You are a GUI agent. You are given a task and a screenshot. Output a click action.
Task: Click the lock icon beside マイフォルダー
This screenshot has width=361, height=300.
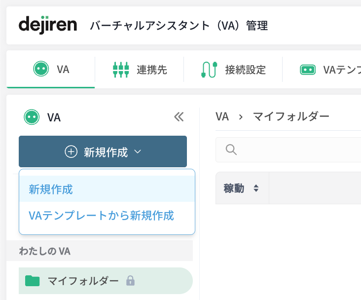(x=130, y=280)
